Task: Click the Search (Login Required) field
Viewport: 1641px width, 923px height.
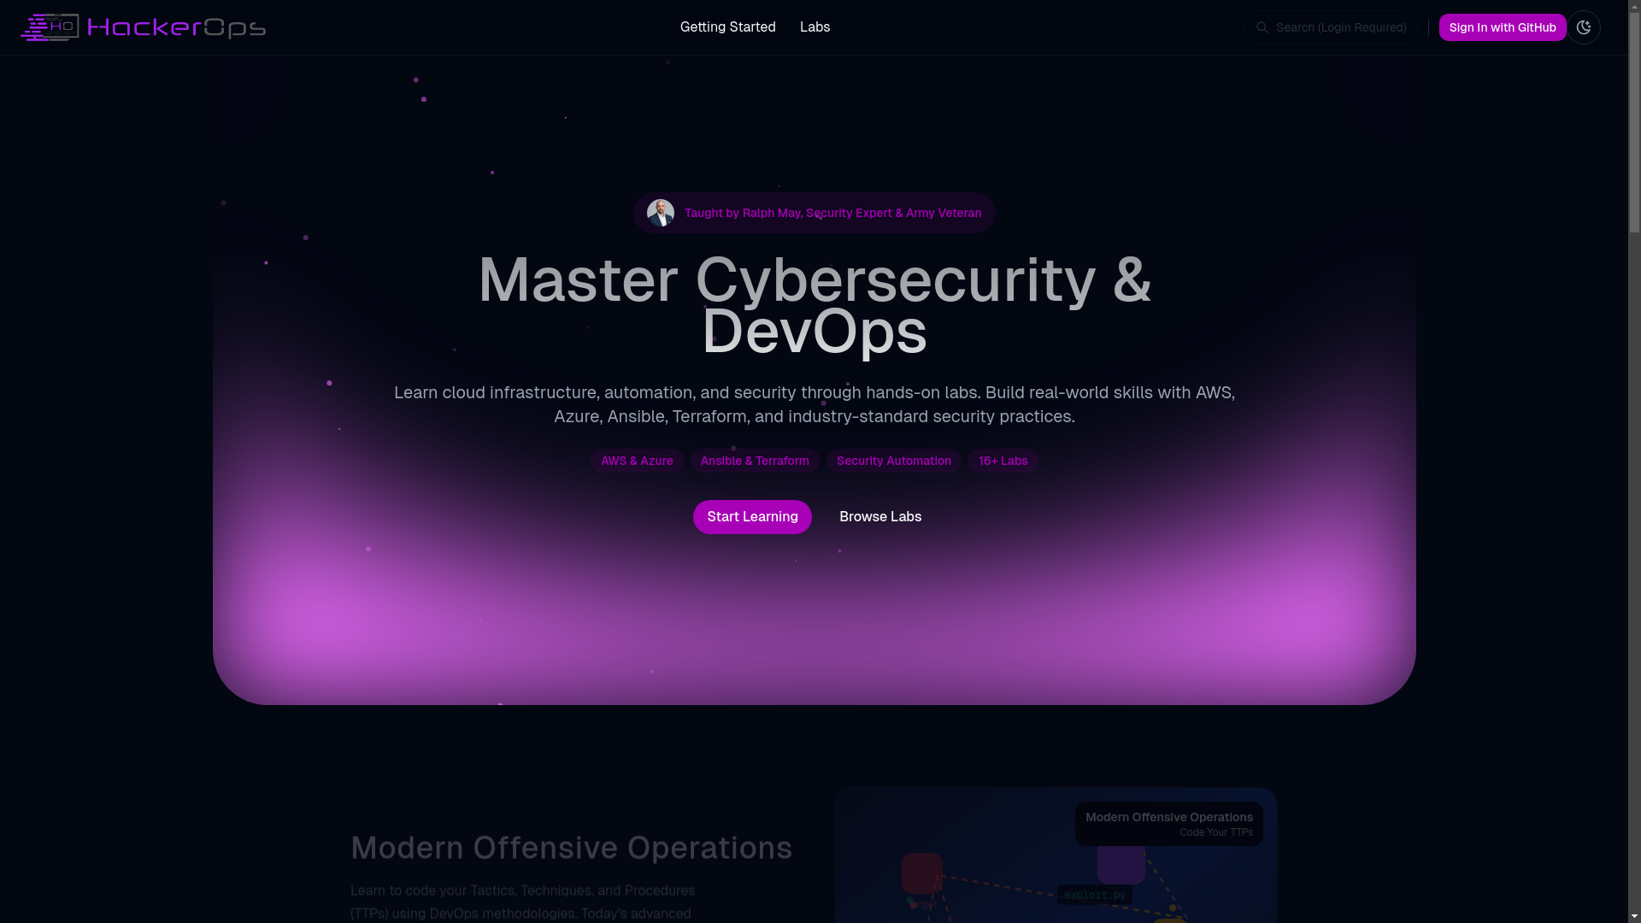Action: pos(1331,27)
